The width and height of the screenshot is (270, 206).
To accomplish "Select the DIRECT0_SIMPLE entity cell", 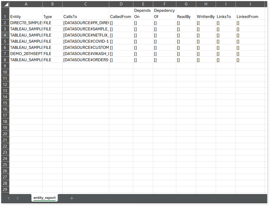I will point(26,23).
